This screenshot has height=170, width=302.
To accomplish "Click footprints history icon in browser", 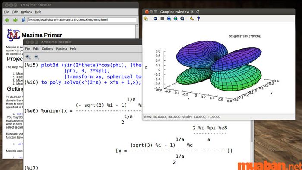I will (23, 20).
